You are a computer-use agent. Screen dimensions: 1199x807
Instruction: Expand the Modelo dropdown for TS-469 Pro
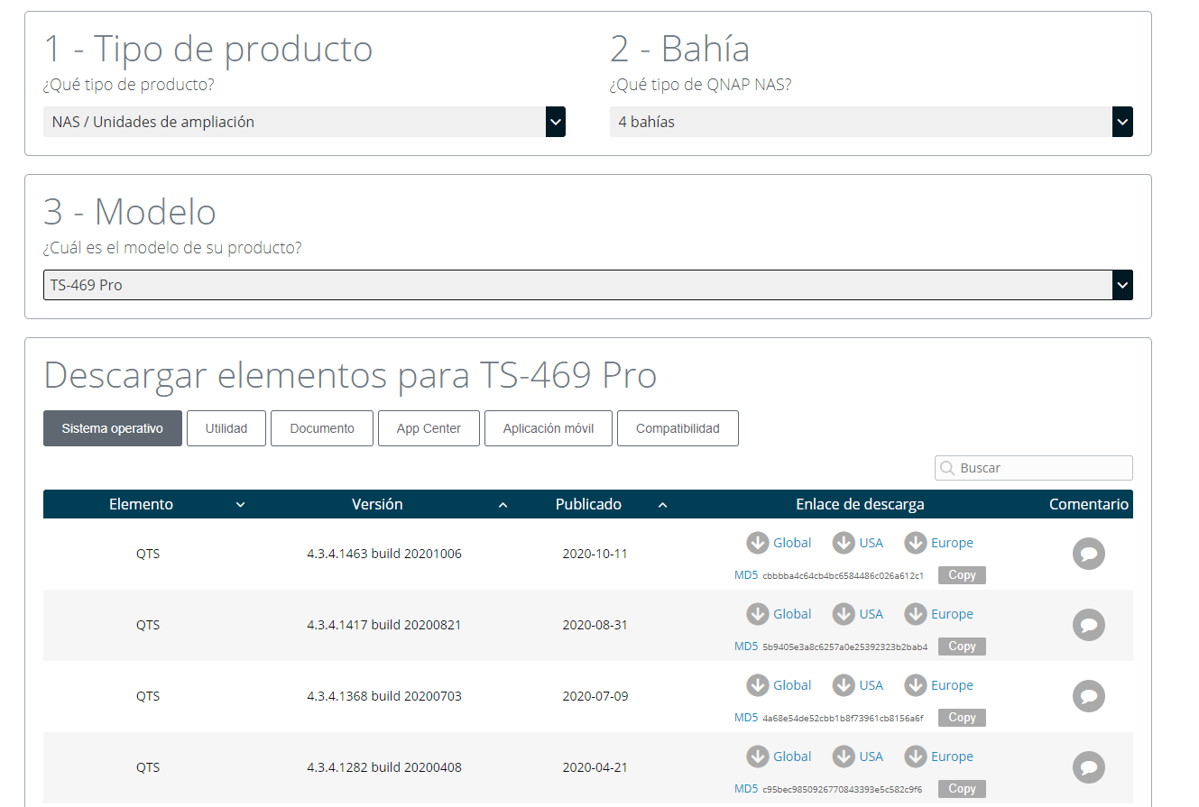1122,285
